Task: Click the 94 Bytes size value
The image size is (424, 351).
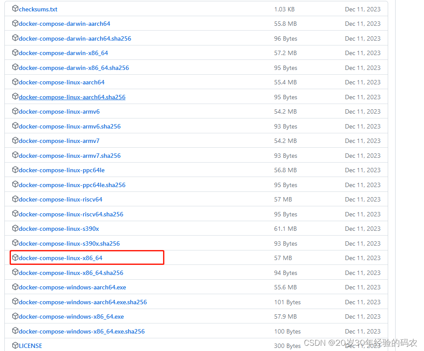Action: point(285,273)
